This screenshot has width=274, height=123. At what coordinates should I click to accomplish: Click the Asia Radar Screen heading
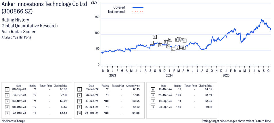coord(19,32)
